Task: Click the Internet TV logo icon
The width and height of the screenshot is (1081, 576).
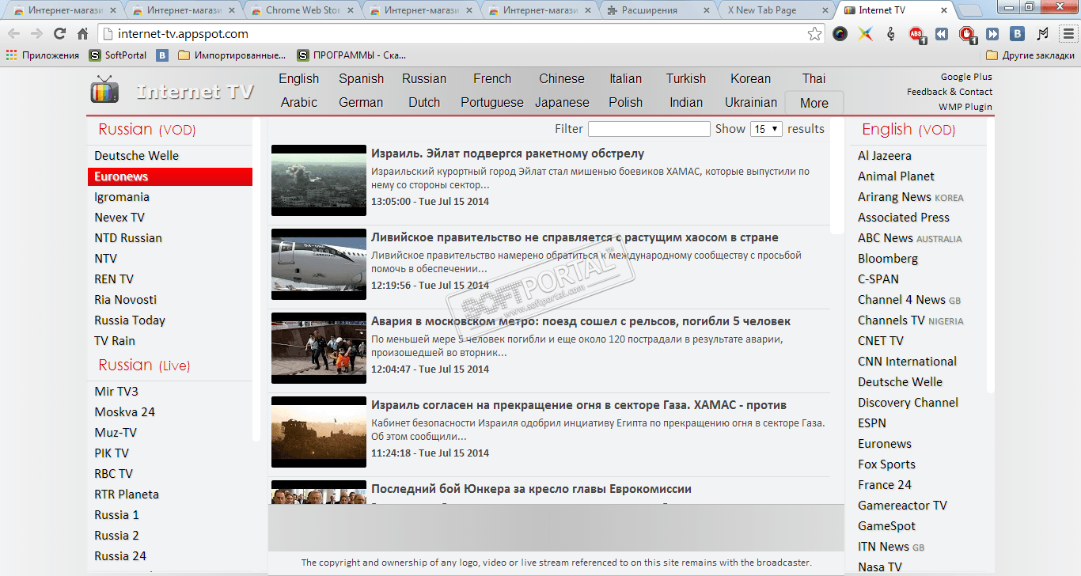Action: [x=104, y=90]
